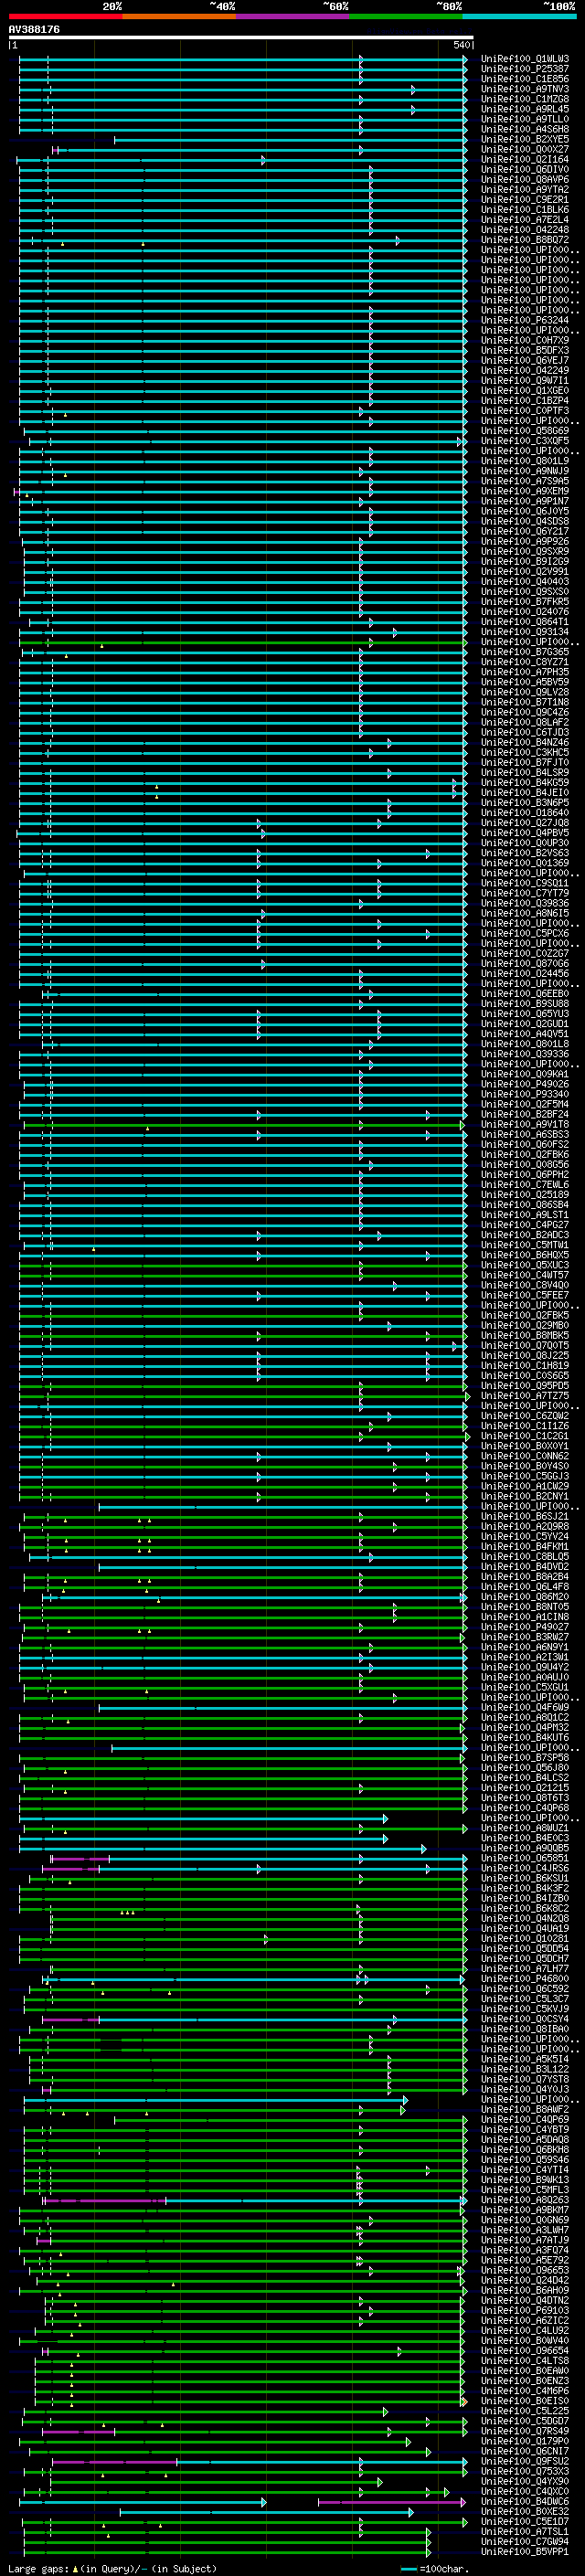
Task: Select the UniRef100_P63244 label
Action: [x=525, y=320]
